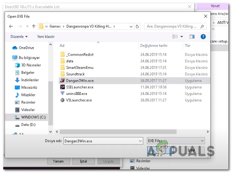Go up one folder level
232x173 pixels.
(x=34, y=27)
